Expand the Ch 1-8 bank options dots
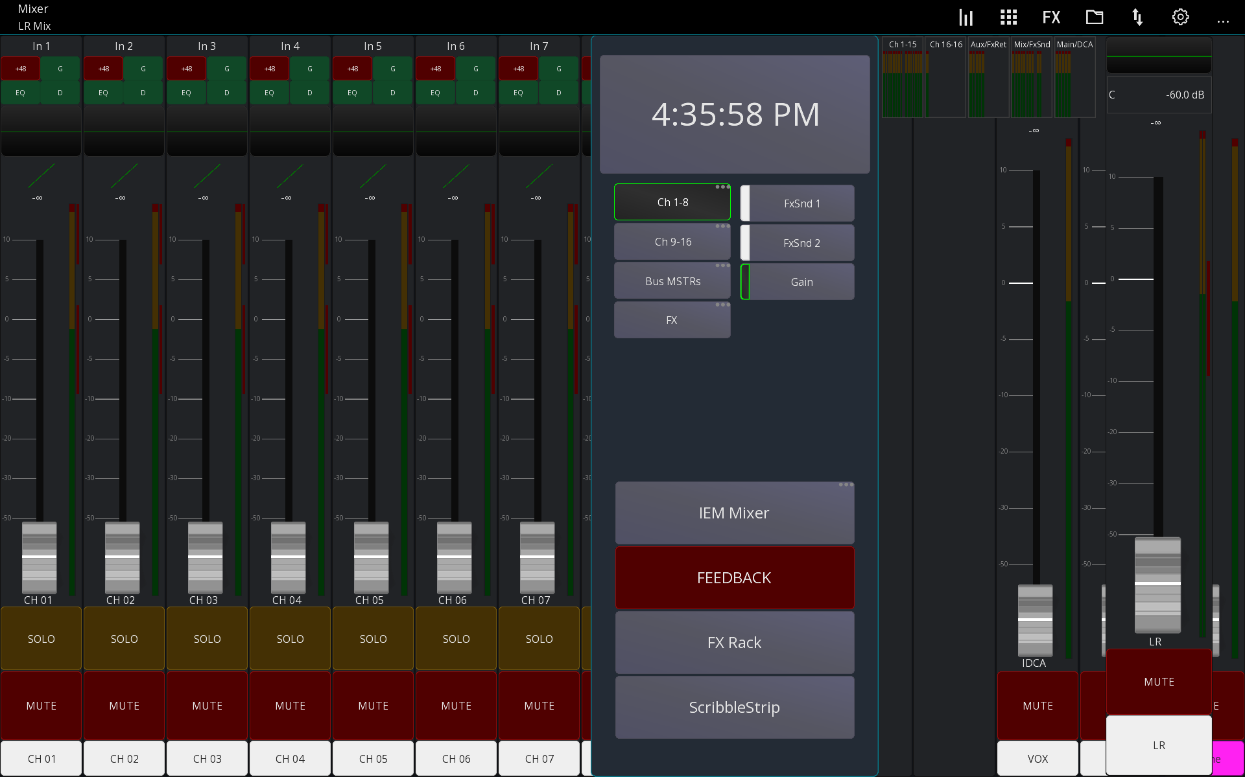Screen dimensions: 1245x777 pyautogui.click(x=721, y=187)
